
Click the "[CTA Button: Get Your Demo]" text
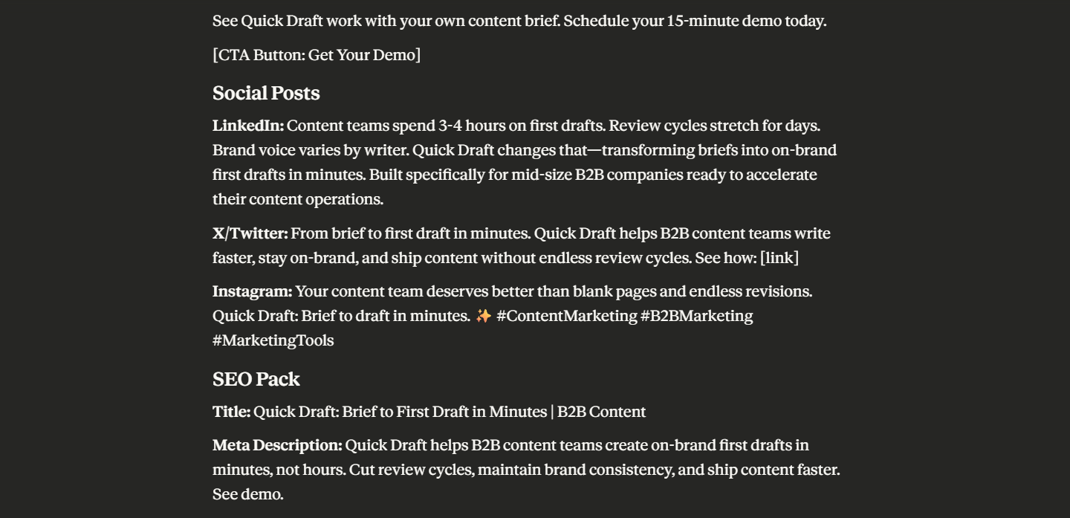tap(317, 55)
